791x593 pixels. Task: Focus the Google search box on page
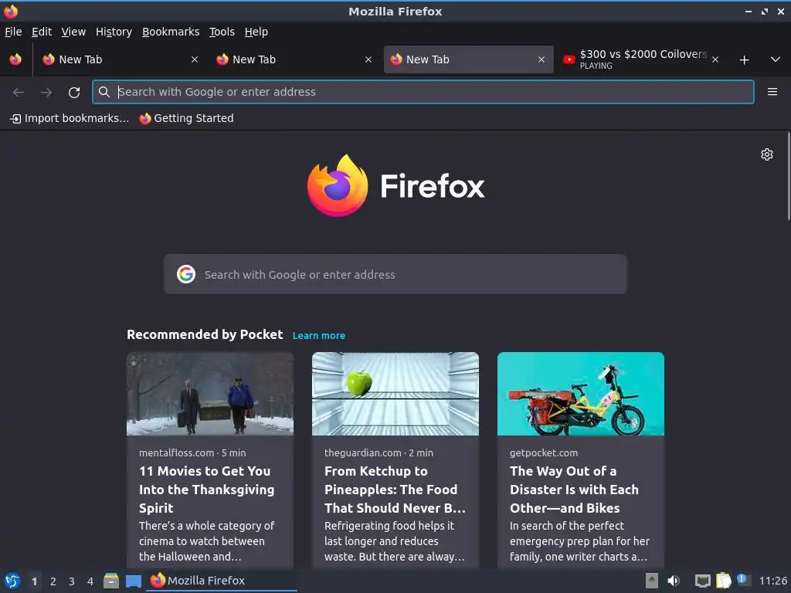click(395, 274)
